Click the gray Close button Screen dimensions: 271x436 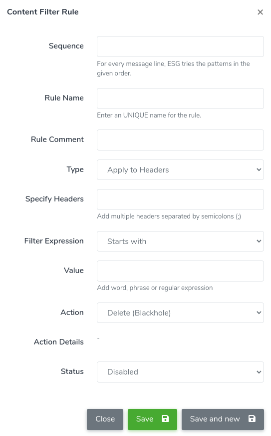(x=105, y=419)
